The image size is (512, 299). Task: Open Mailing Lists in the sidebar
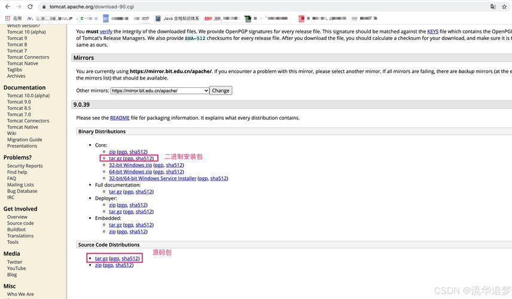pyautogui.click(x=20, y=185)
